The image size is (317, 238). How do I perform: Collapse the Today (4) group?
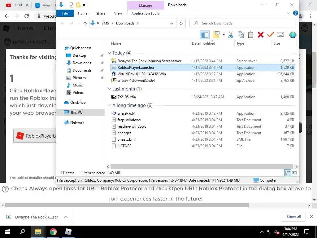[109, 53]
